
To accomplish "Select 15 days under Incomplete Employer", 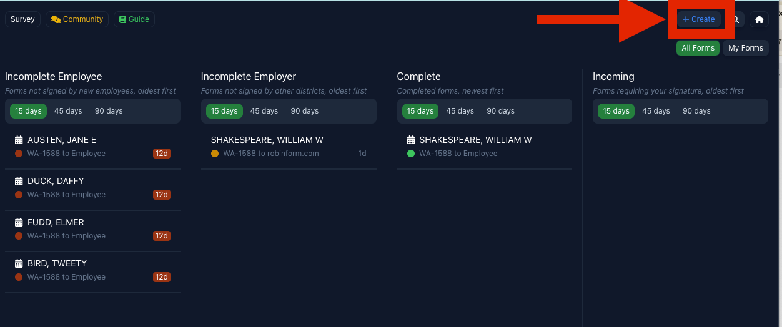I will 224,111.
